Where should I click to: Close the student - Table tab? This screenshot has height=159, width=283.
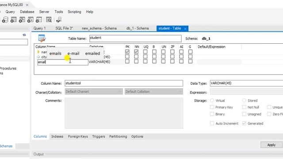click(185, 29)
